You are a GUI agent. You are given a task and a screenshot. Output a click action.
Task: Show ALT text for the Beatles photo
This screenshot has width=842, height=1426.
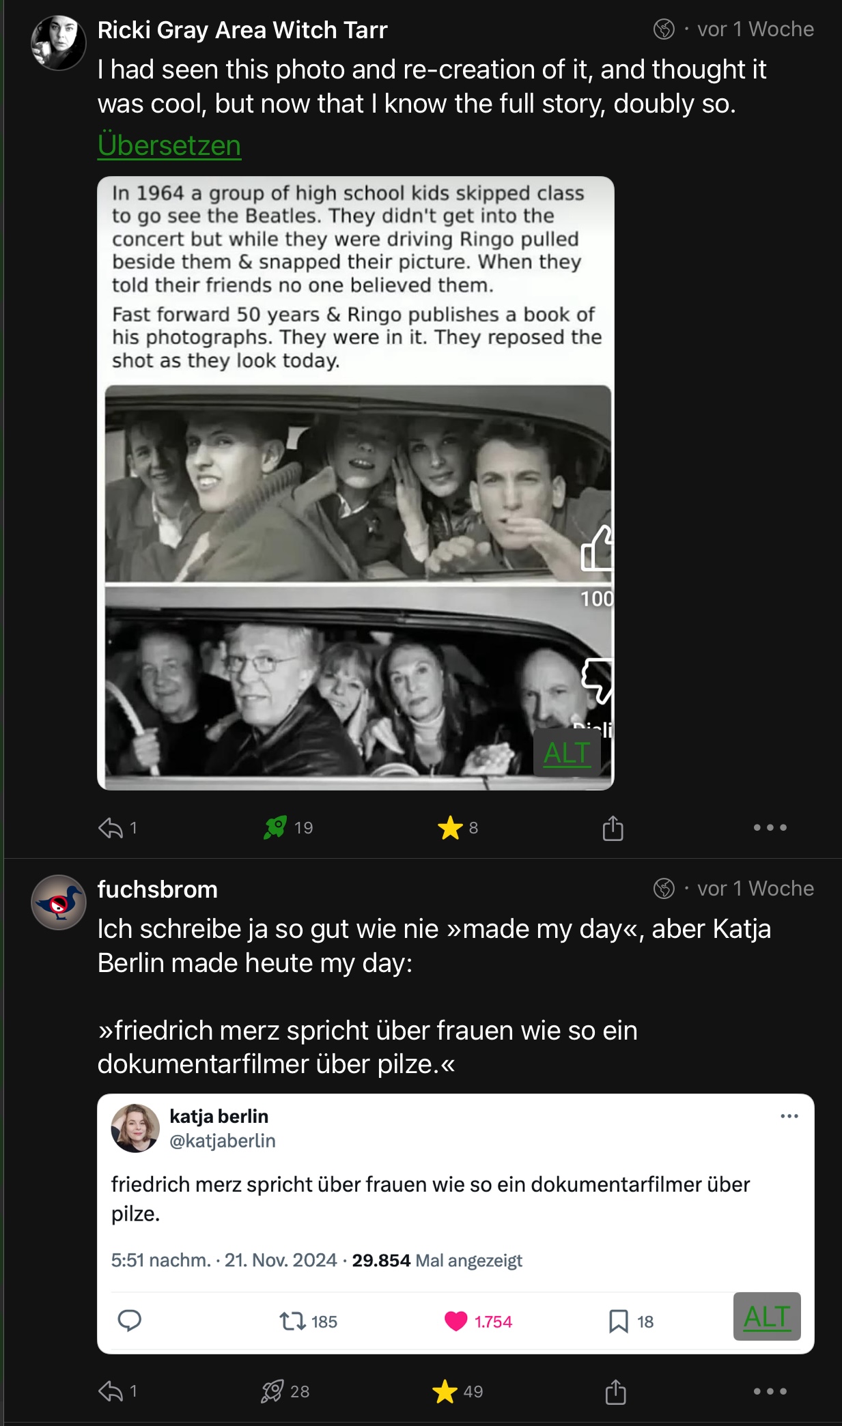tap(566, 753)
